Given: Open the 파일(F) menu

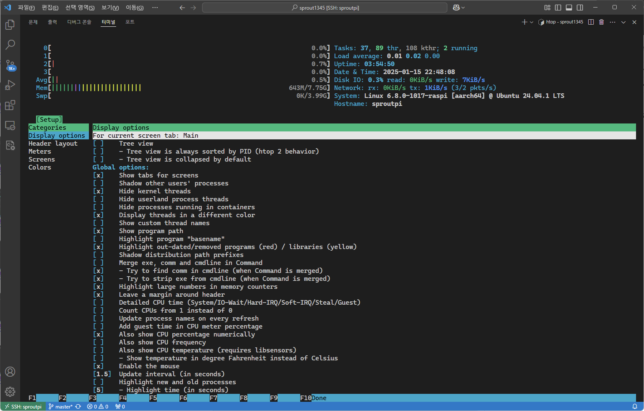Looking at the screenshot, I should pos(26,8).
